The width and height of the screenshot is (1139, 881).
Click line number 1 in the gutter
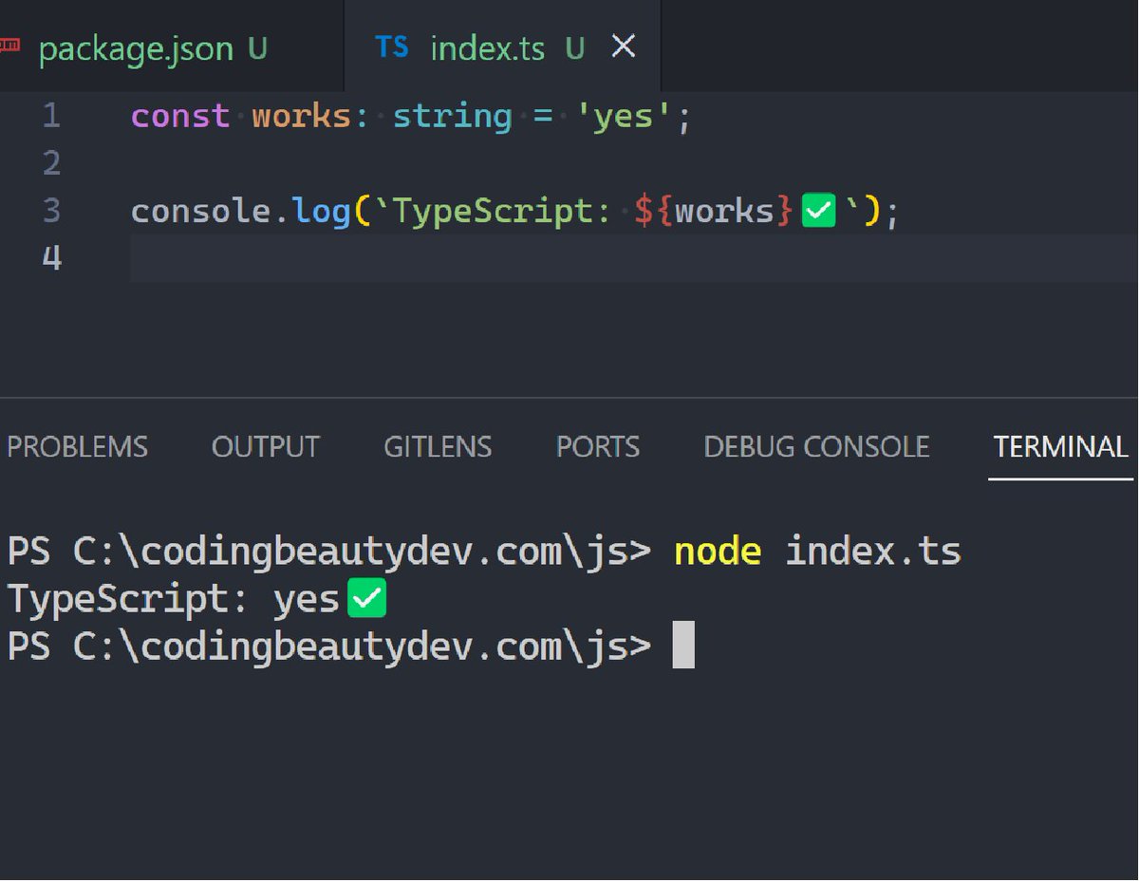click(52, 115)
